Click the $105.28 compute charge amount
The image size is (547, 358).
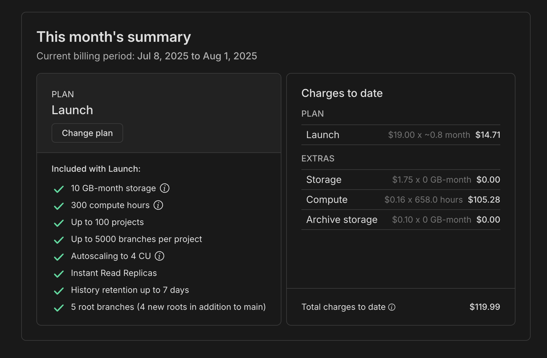484,200
